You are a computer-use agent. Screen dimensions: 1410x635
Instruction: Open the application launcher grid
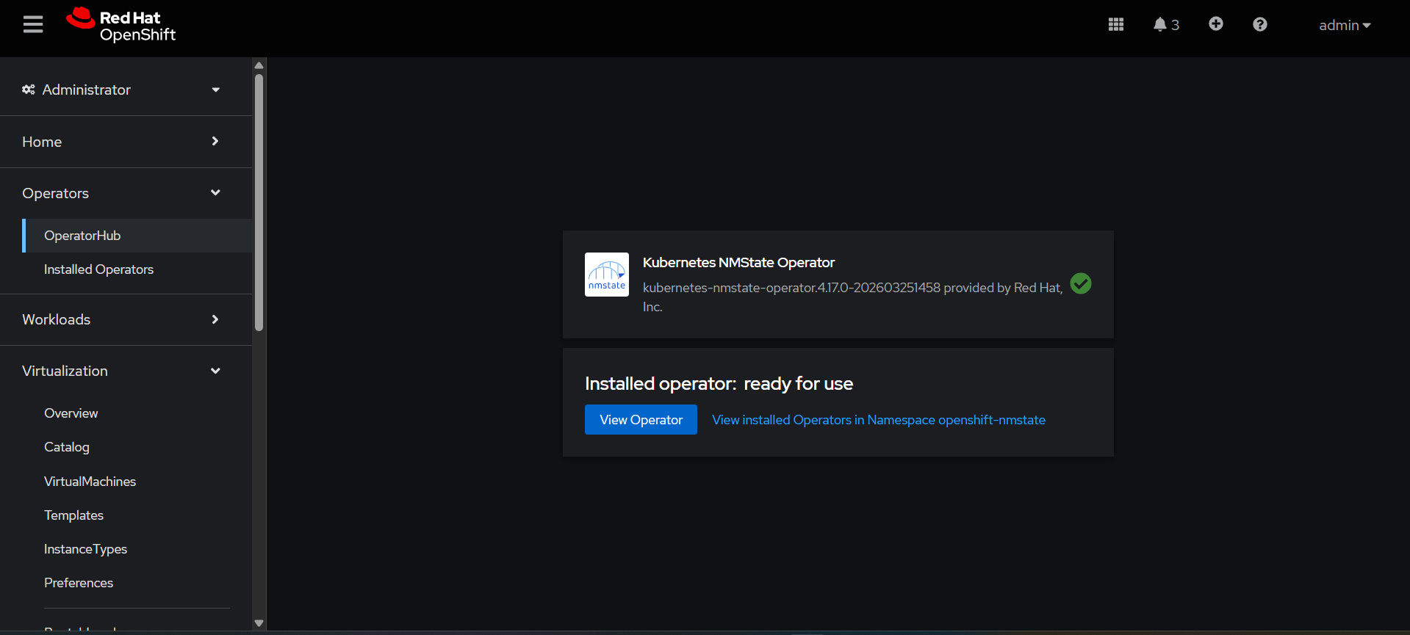[x=1115, y=25]
